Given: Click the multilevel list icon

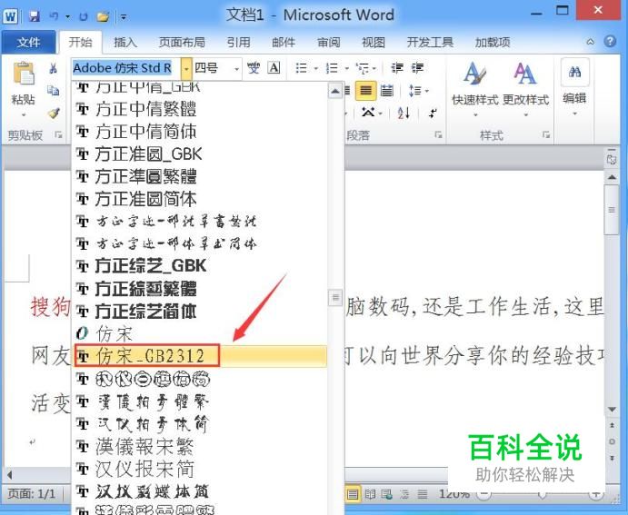Looking at the screenshot, I should pyautogui.click(x=363, y=68).
